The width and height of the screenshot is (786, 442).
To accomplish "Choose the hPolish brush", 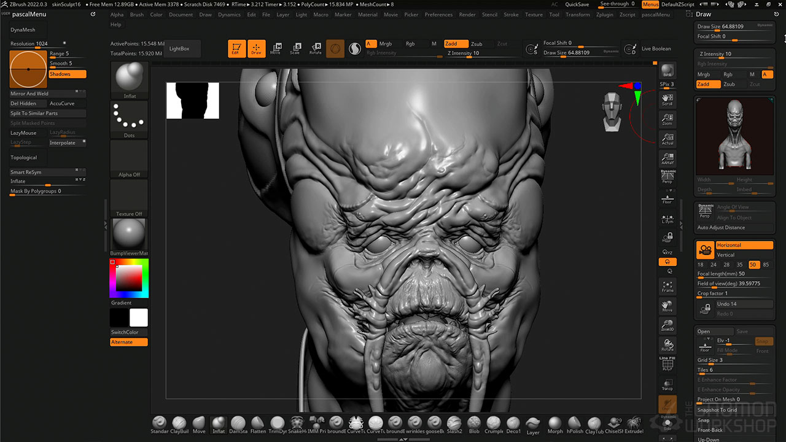I will (575, 425).
